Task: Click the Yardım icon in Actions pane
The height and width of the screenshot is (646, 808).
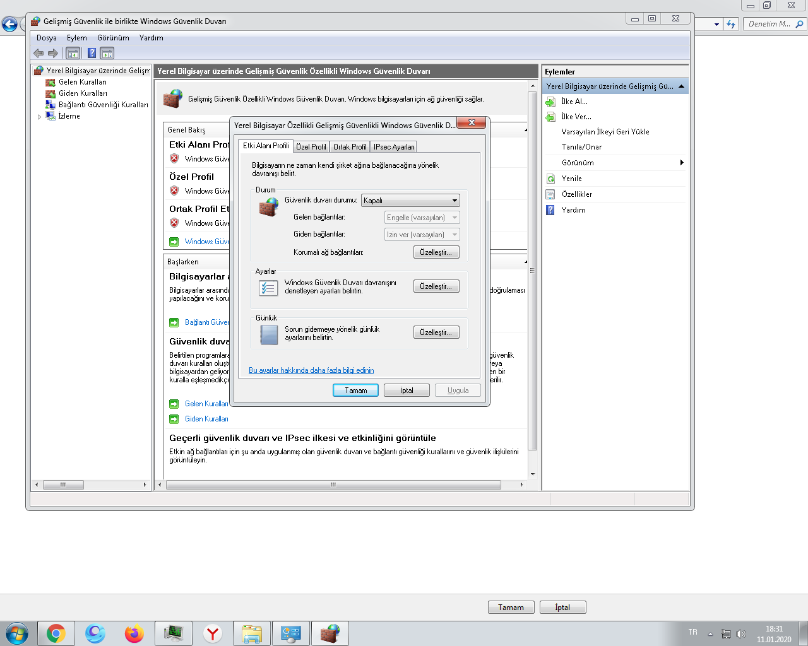Action: click(550, 210)
